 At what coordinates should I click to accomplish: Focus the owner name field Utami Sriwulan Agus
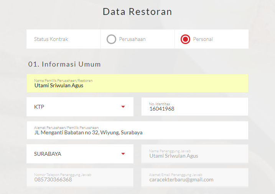pyautogui.click(x=137, y=85)
